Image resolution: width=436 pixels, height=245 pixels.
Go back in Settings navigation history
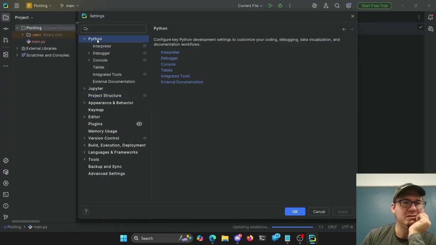[x=344, y=29]
